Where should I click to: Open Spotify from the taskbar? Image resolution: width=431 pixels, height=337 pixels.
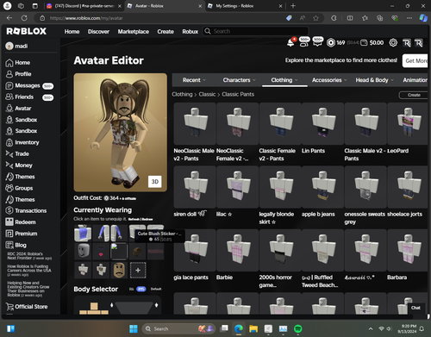click(298, 328)
